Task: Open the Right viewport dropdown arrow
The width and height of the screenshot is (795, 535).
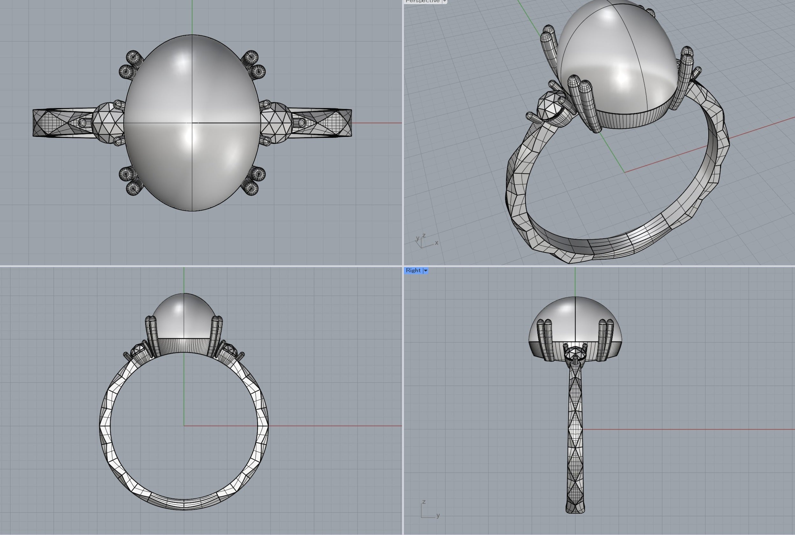Action: tap(425, 271)
